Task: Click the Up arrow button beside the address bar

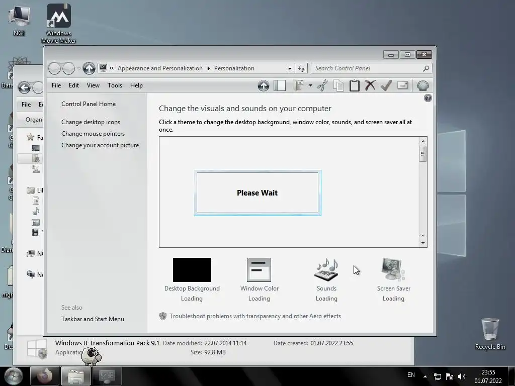Action: [x=89, y=68]
